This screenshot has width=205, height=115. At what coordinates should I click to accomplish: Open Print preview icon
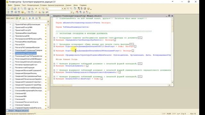[32, 9]
